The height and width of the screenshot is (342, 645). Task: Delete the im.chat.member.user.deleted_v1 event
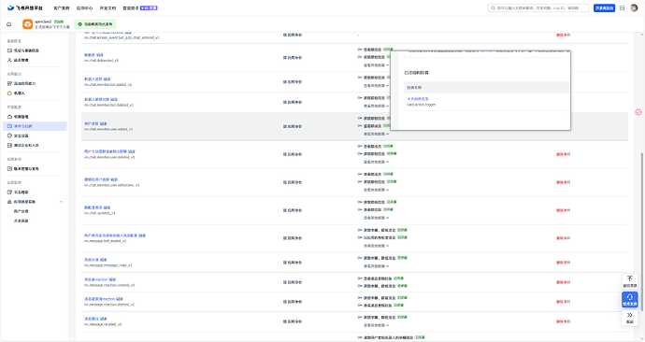tap(563, 154)
